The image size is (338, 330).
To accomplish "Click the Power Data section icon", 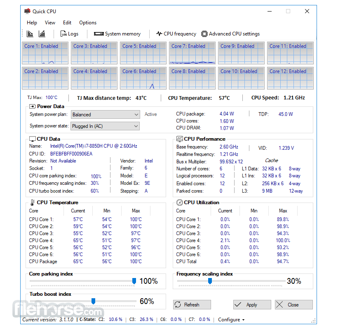I will coord(32,106).
